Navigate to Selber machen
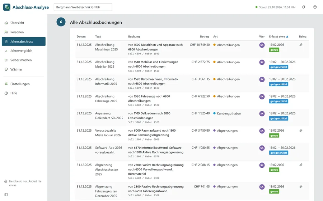The height and width of the screenshot is (201, 323). (24, 60)
